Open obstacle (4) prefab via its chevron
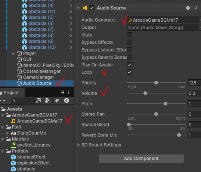 [71, 6]
